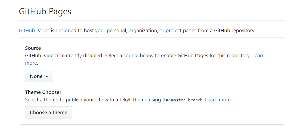Select the bold Source section label

click(x=33, y=48)
